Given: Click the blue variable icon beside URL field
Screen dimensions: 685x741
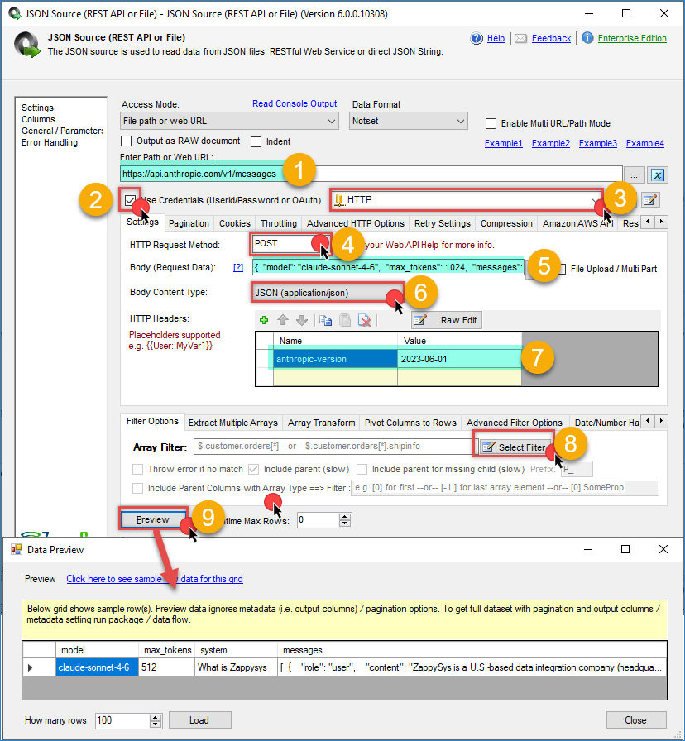Looking at the screenshot, I should [658, 174].
